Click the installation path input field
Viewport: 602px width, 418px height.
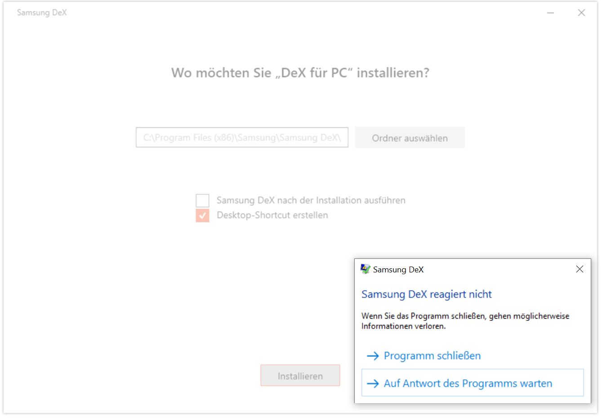[242, 138]
